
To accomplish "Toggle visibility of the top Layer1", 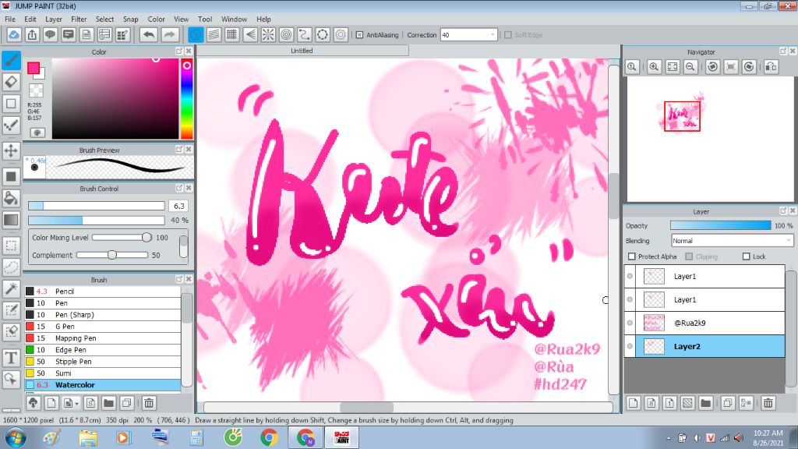I will [630, 276].
